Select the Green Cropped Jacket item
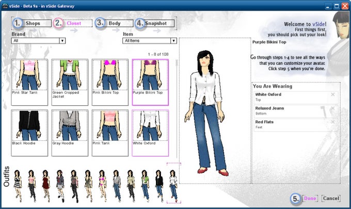This screenshot has height=209, width=351. click(x=70, y=83)
